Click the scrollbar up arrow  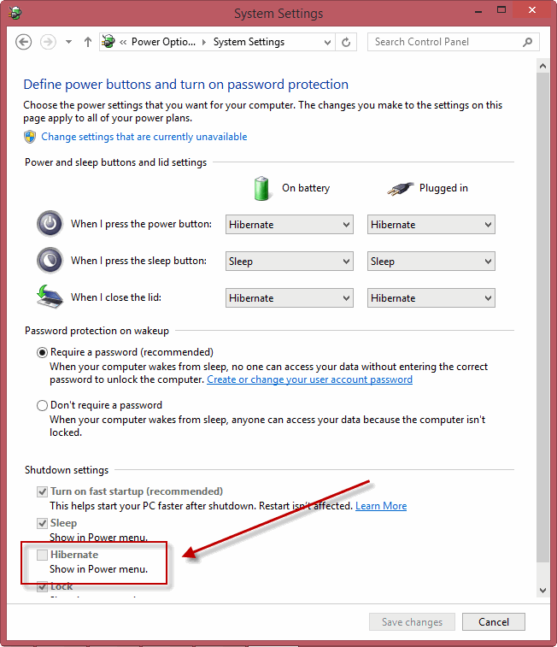542,66
